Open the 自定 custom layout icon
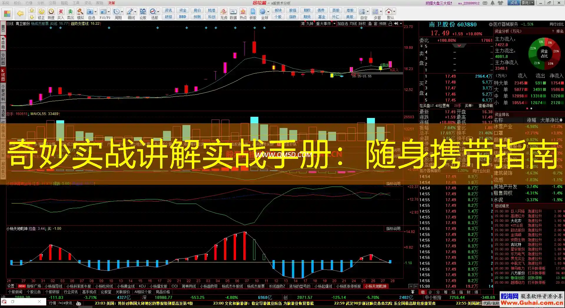 pos(362,11)
